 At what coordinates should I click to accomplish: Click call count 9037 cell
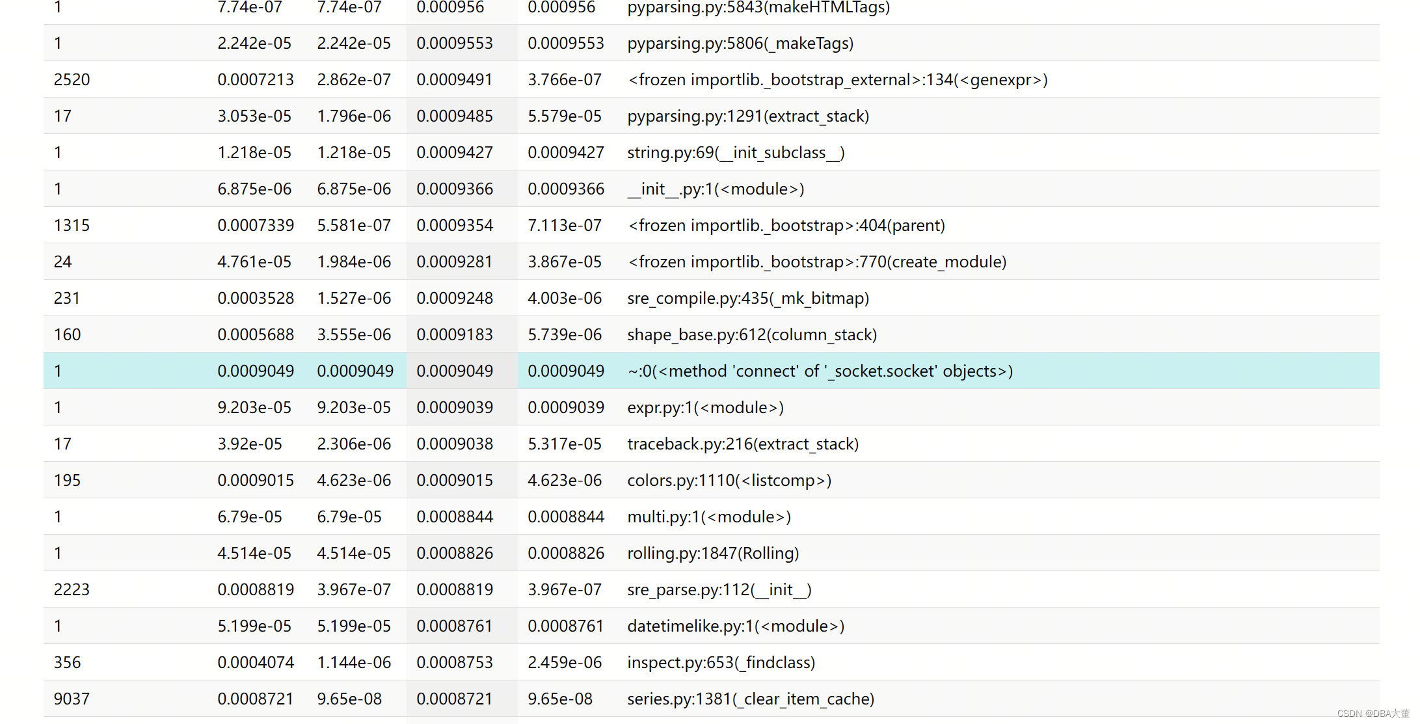pyautogui.click(x=72, y=699)
